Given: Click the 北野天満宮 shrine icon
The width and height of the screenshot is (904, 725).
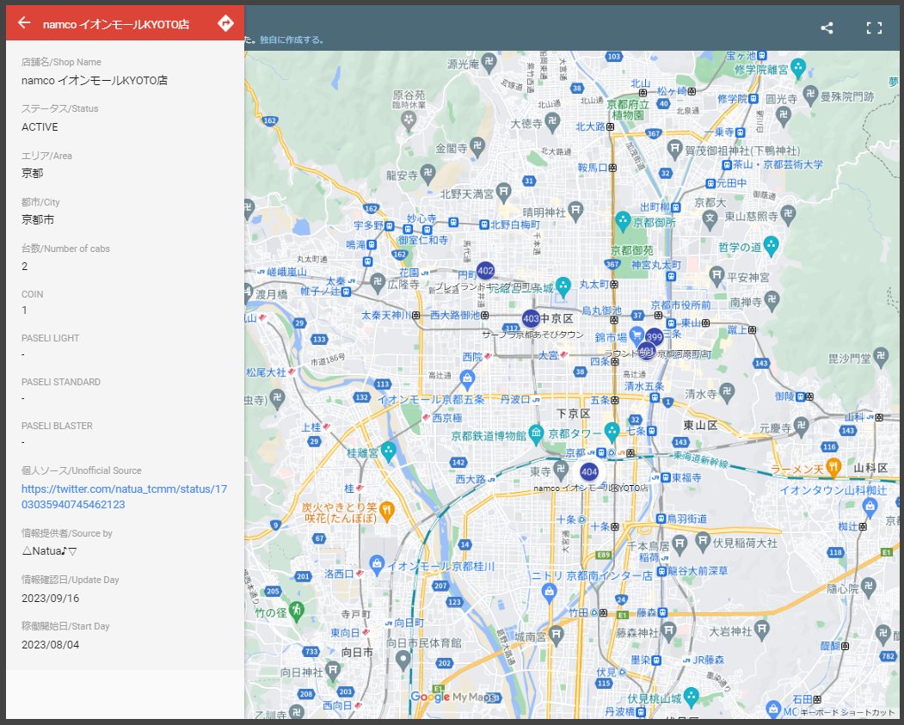Looking at the screenshot, I should (504, 193).
